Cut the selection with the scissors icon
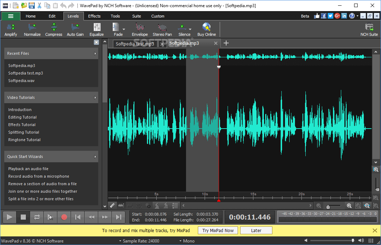 coord(39,5)
